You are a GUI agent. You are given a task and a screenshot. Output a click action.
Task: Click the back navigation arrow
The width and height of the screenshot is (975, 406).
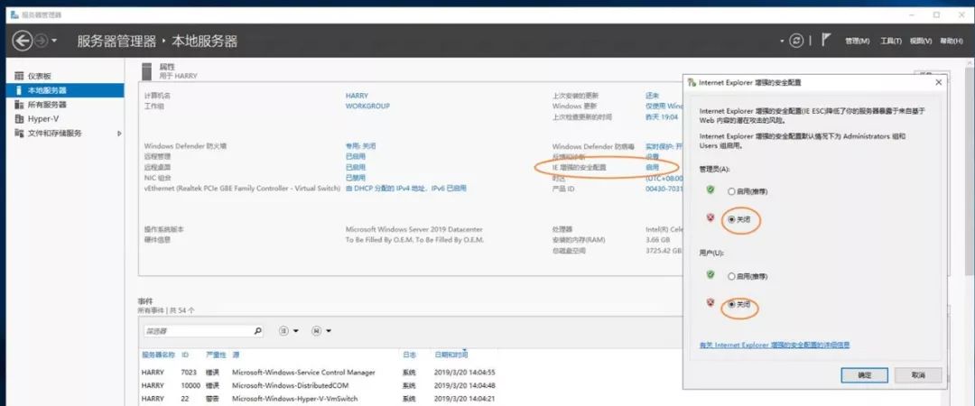click(22, 41)
